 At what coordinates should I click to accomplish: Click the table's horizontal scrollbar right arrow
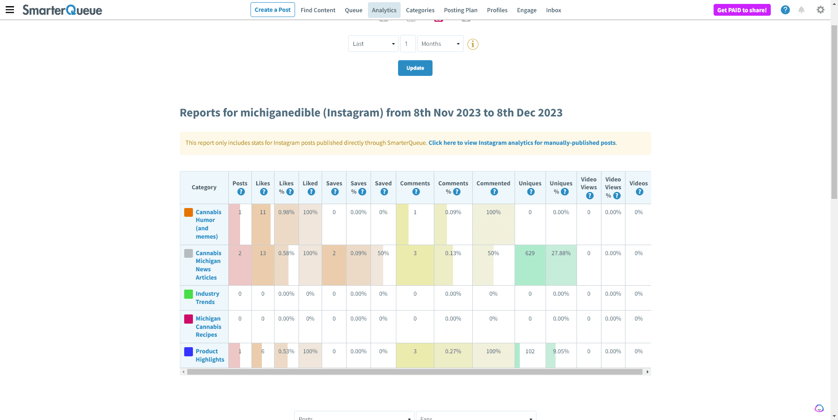point(647,372)
